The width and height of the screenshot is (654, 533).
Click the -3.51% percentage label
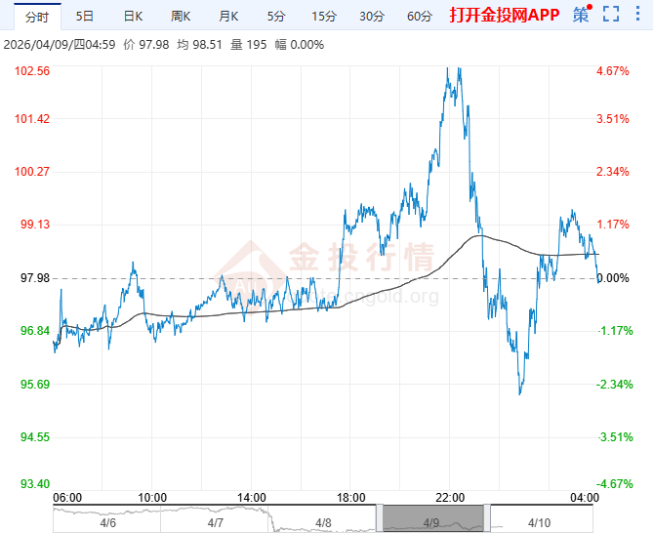(615, 437)
